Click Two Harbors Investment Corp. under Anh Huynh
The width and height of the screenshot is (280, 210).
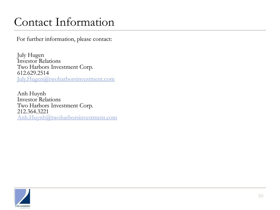55,105
